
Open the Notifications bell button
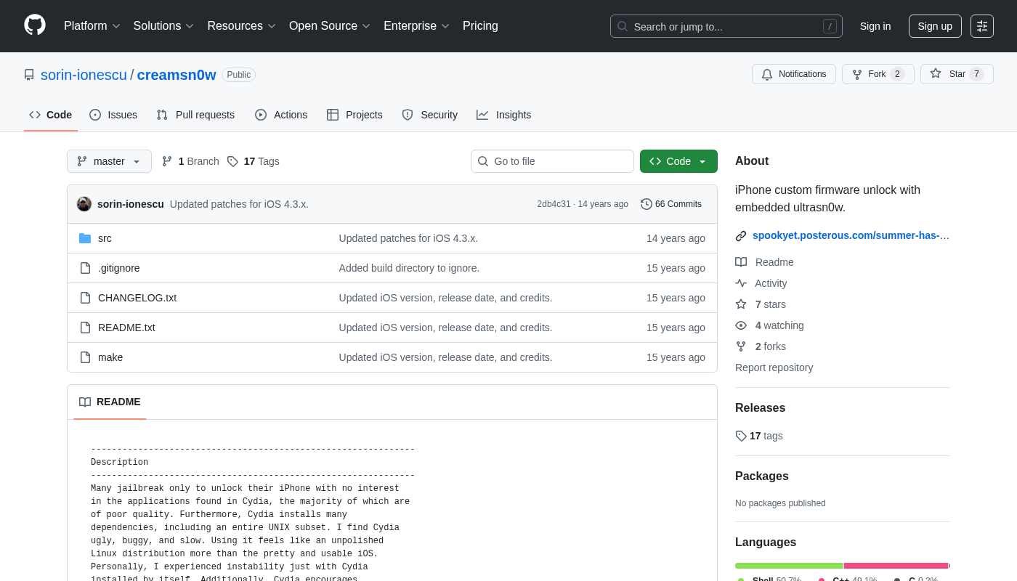793,74
